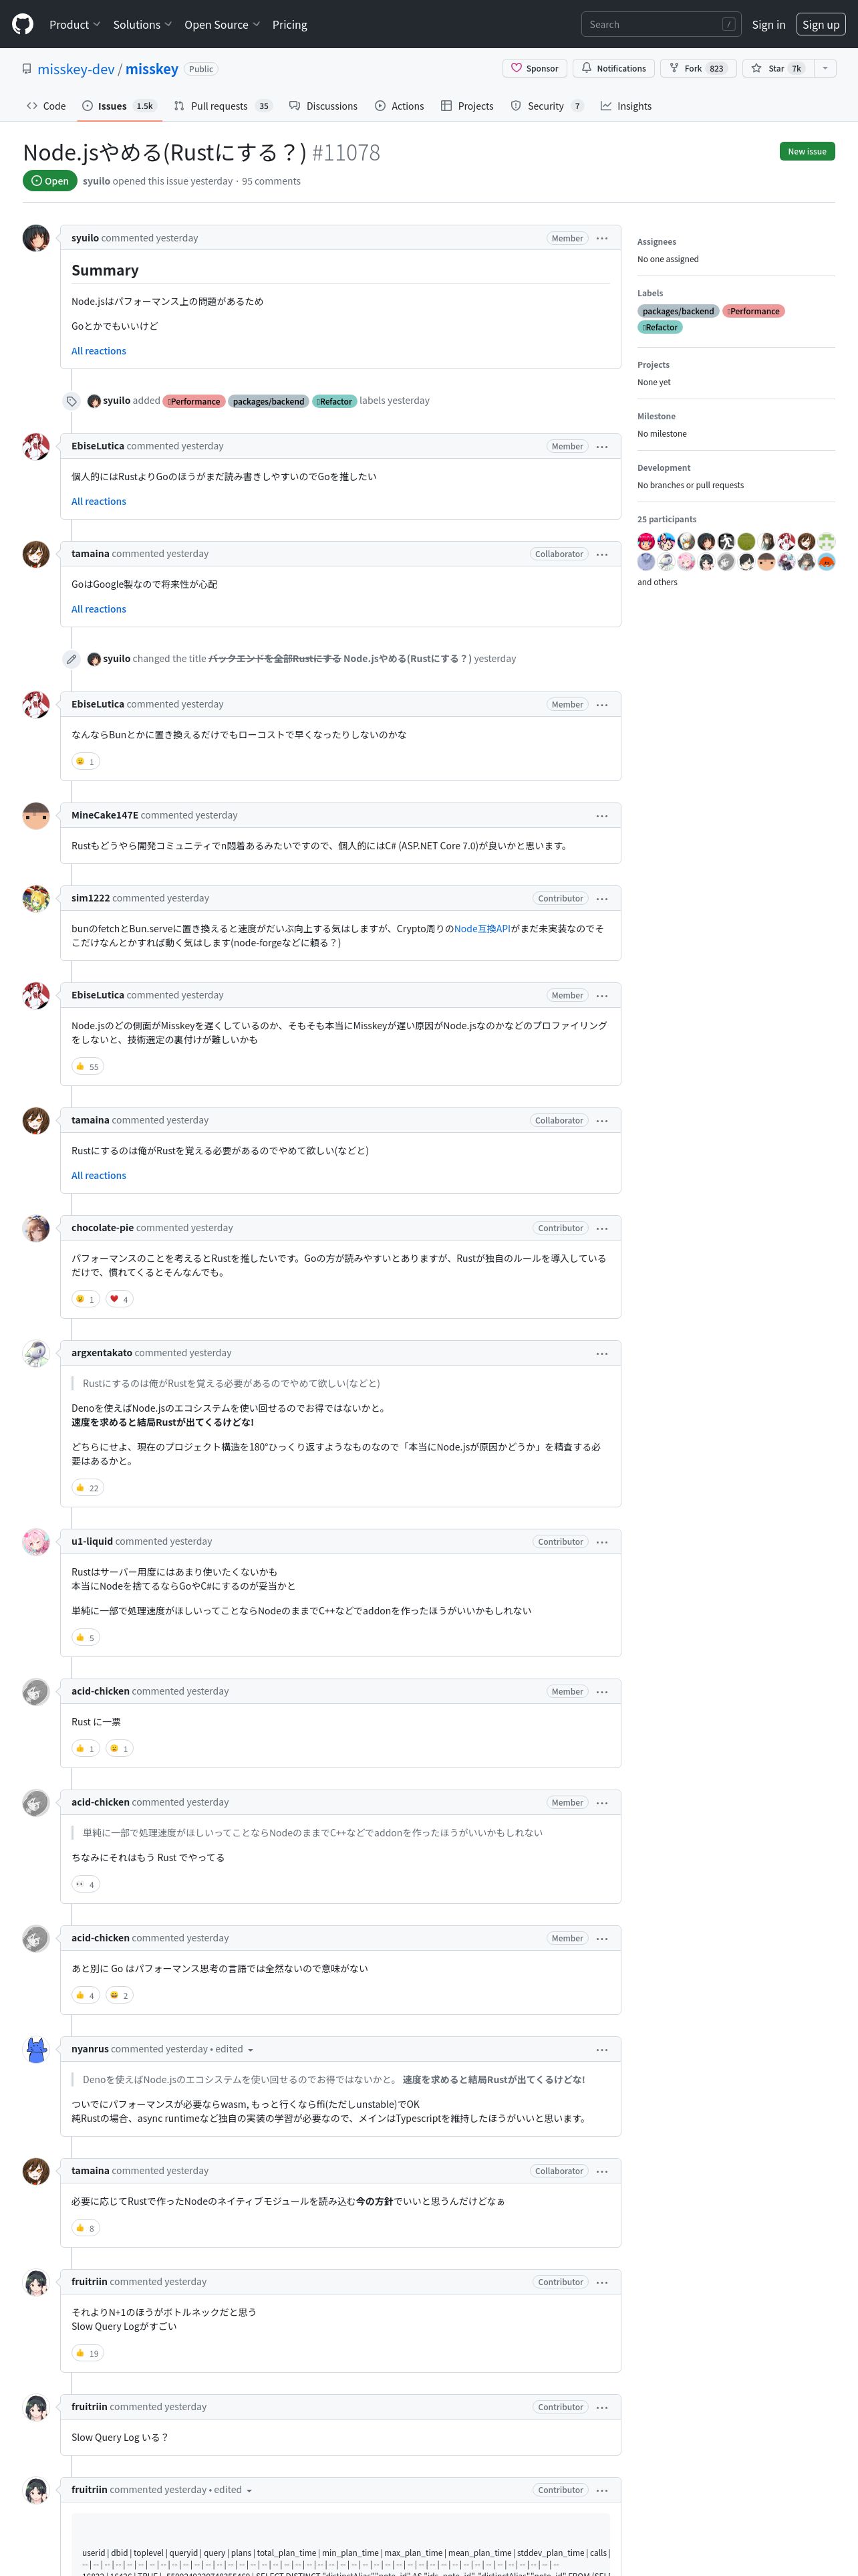Screen dimensions: 858x2576
Task: Toggle heart reaction on chocolate-pie's comment
Action: coord(119,1299)
